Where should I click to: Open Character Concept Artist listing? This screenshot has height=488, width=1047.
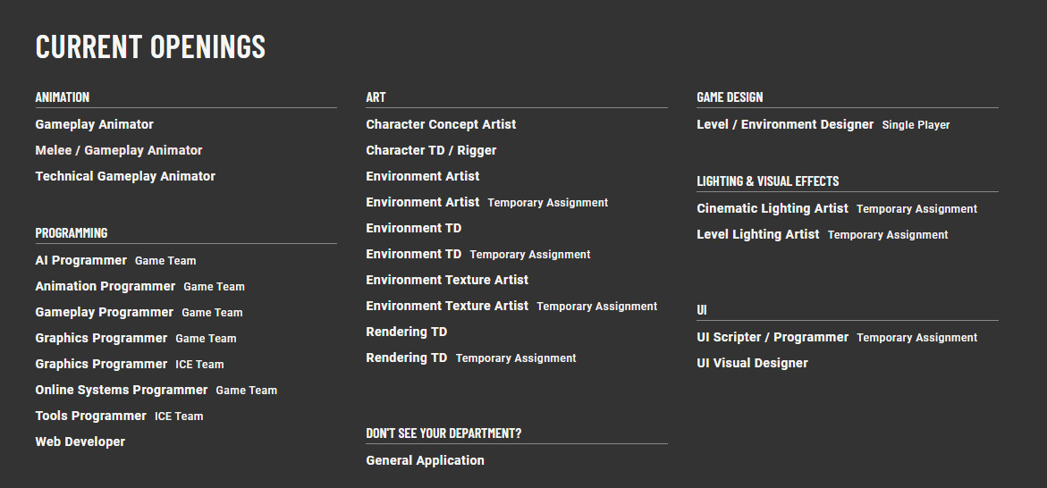(441, 125)
